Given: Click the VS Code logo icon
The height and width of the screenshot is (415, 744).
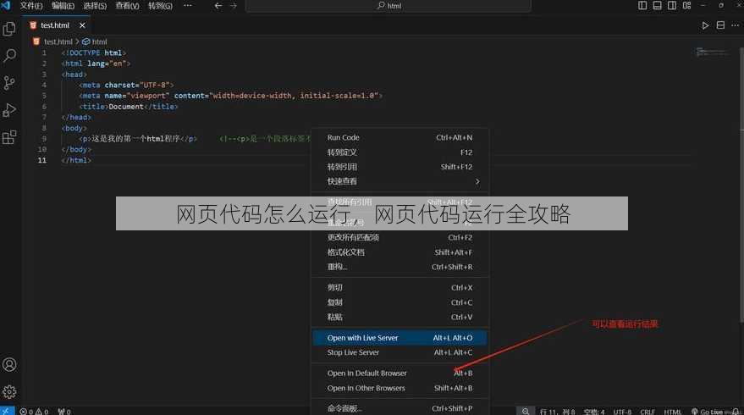Looking at the screenshot, I should (x=6, y=5).
